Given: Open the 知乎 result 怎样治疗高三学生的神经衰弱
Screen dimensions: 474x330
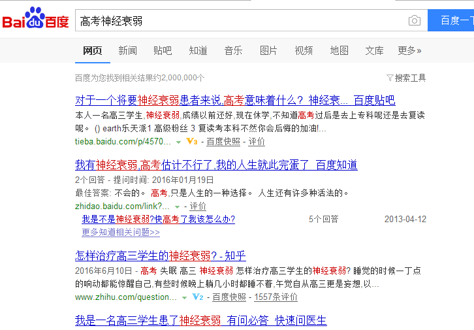Looking at the screenshot, I should click(160, 256).
